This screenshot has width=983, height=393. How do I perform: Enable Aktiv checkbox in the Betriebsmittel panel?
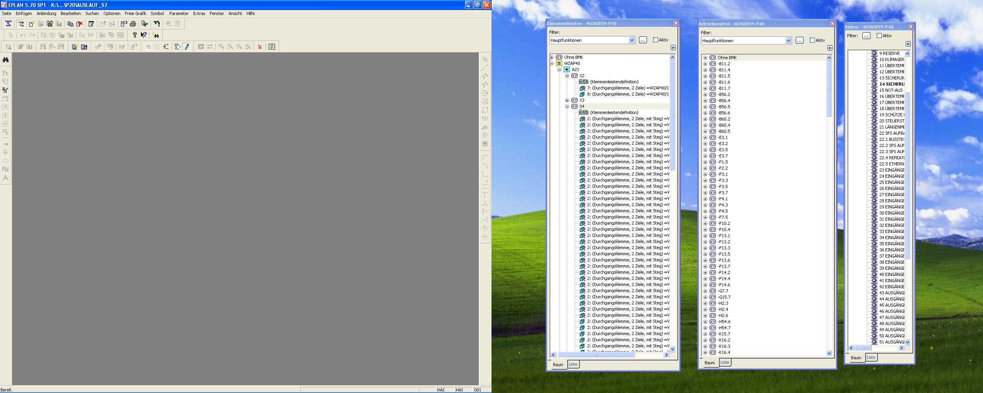coord(812,40)
